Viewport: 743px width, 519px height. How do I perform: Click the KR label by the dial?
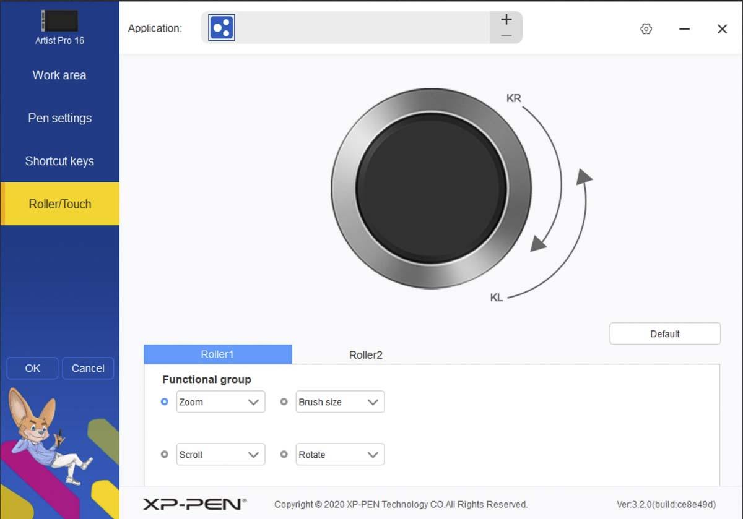click(x=514, y=98)
